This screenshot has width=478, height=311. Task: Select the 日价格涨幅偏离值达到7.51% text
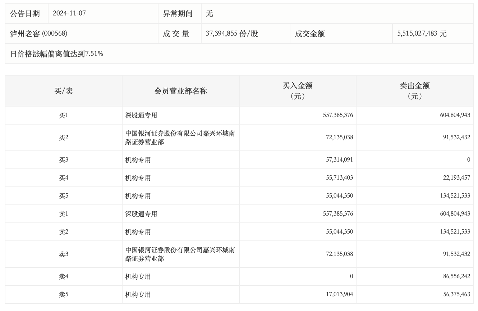point(56,54)
